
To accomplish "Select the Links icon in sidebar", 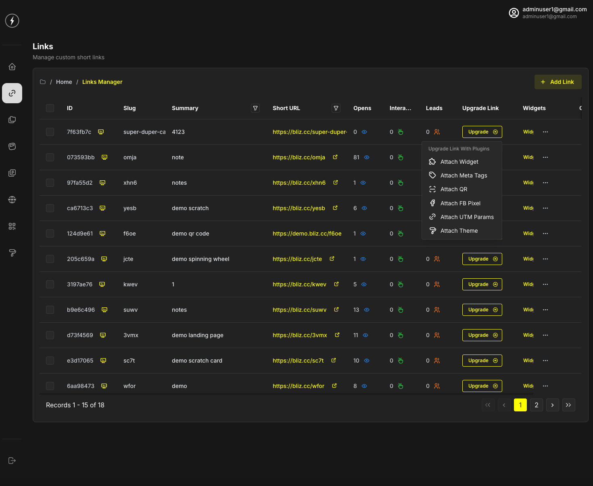I will [12, 93].
